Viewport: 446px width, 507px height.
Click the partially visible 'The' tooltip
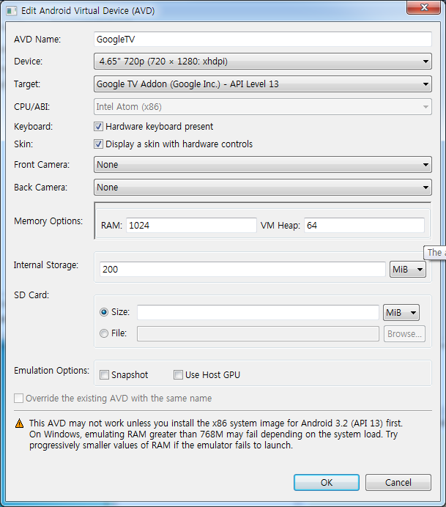pos(435,253)
